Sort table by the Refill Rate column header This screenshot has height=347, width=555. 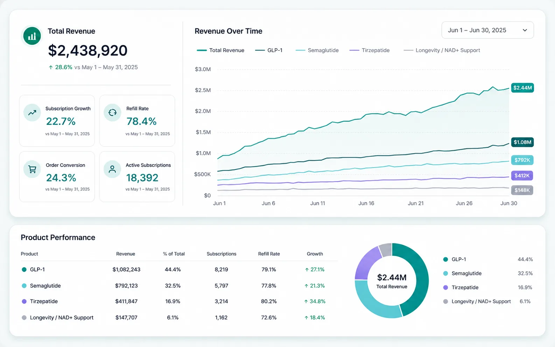coord(269,254)
